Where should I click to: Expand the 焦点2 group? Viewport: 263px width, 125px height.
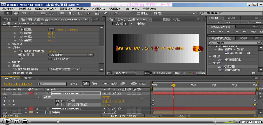(x=9, y=44)
